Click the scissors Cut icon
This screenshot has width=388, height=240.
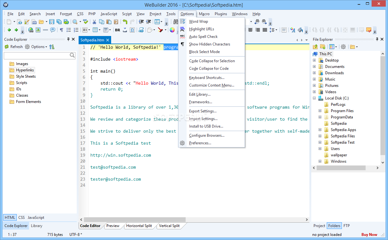click(94, 22)
